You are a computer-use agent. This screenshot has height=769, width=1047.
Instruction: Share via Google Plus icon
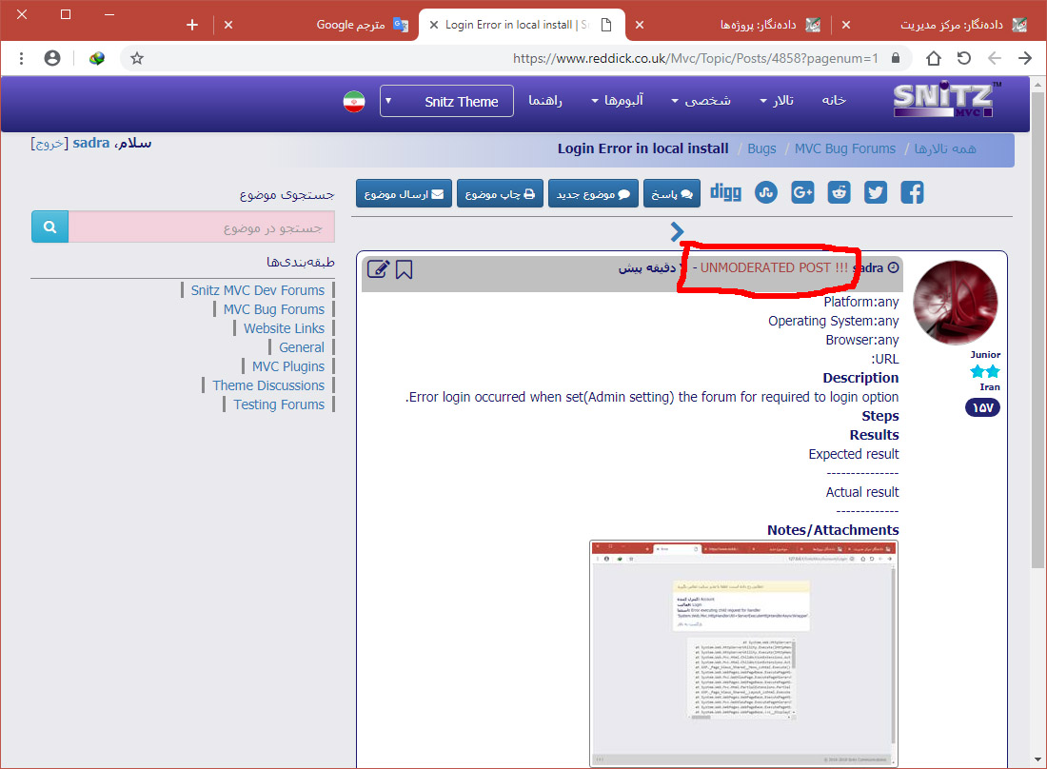pos(802,193)
